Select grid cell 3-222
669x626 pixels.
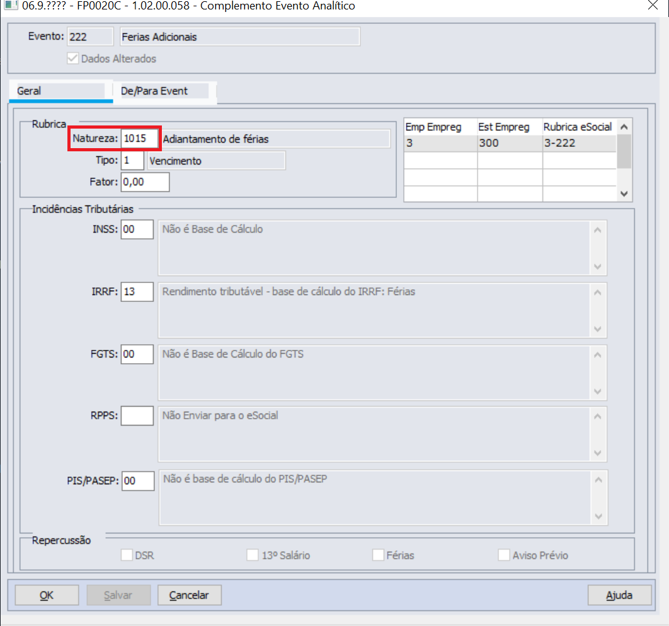(580, 143)
